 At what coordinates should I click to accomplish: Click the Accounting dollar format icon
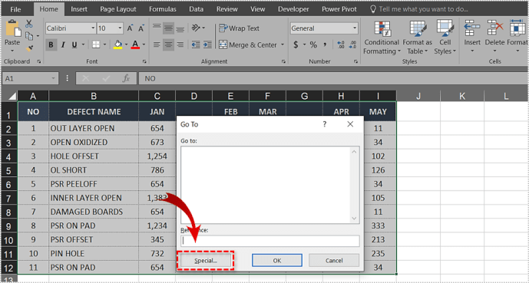click(x=296, y=44)
